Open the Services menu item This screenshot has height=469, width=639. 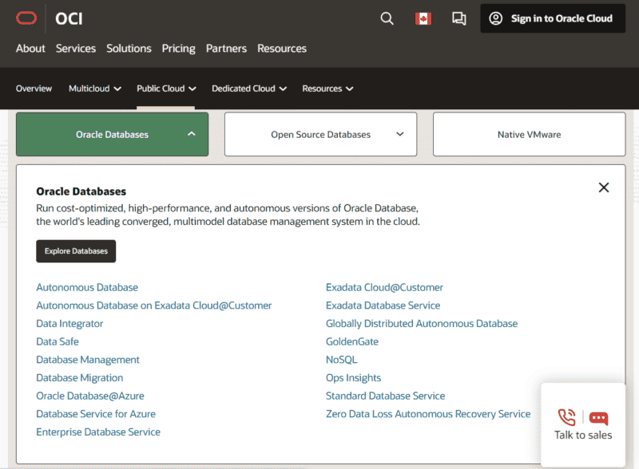point(76,49)
